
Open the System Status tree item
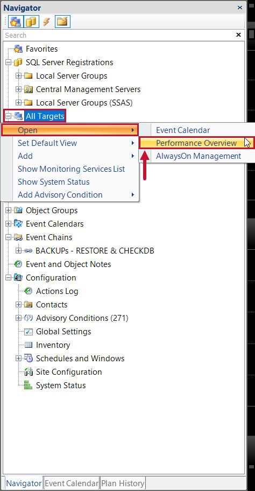(x=61, y=385)
